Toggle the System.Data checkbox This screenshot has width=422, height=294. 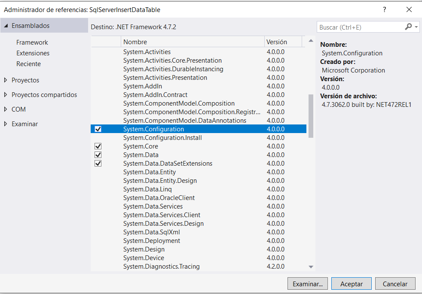[x=98, y=155]
